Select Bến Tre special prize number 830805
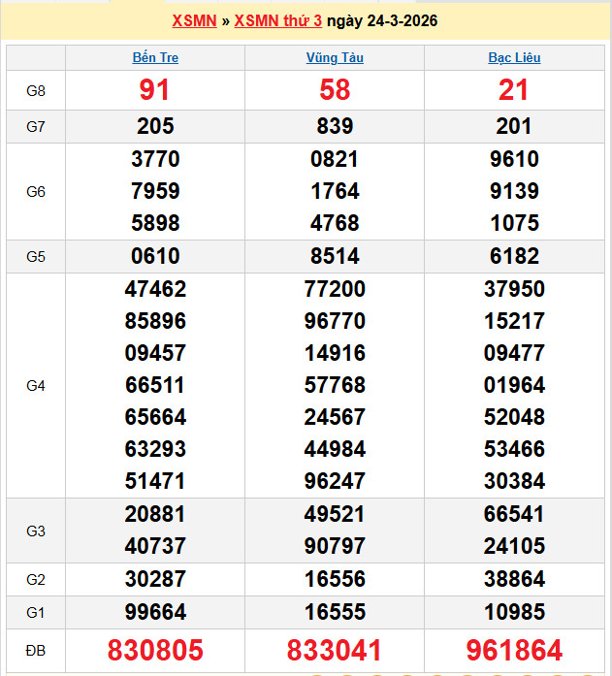The image size is (612, 676). pyautogui.click(x=155, y=650)
